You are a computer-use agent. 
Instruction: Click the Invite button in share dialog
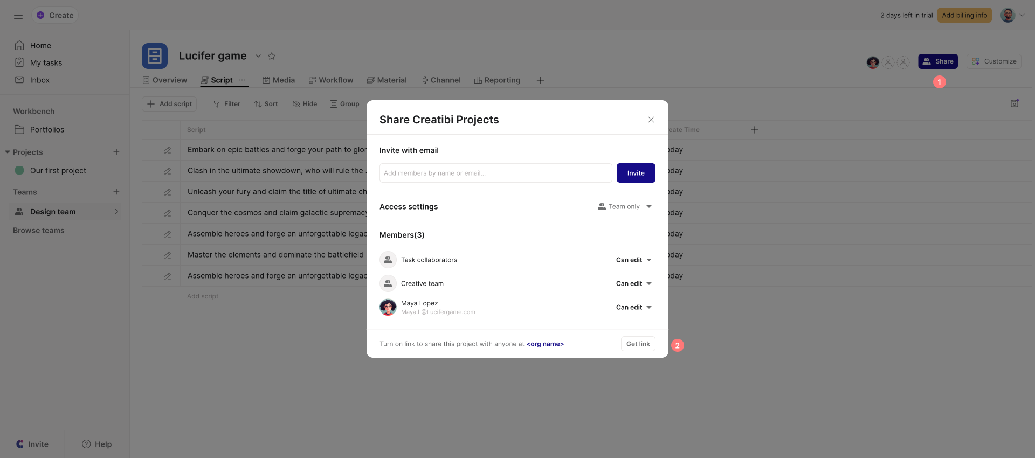636,173
